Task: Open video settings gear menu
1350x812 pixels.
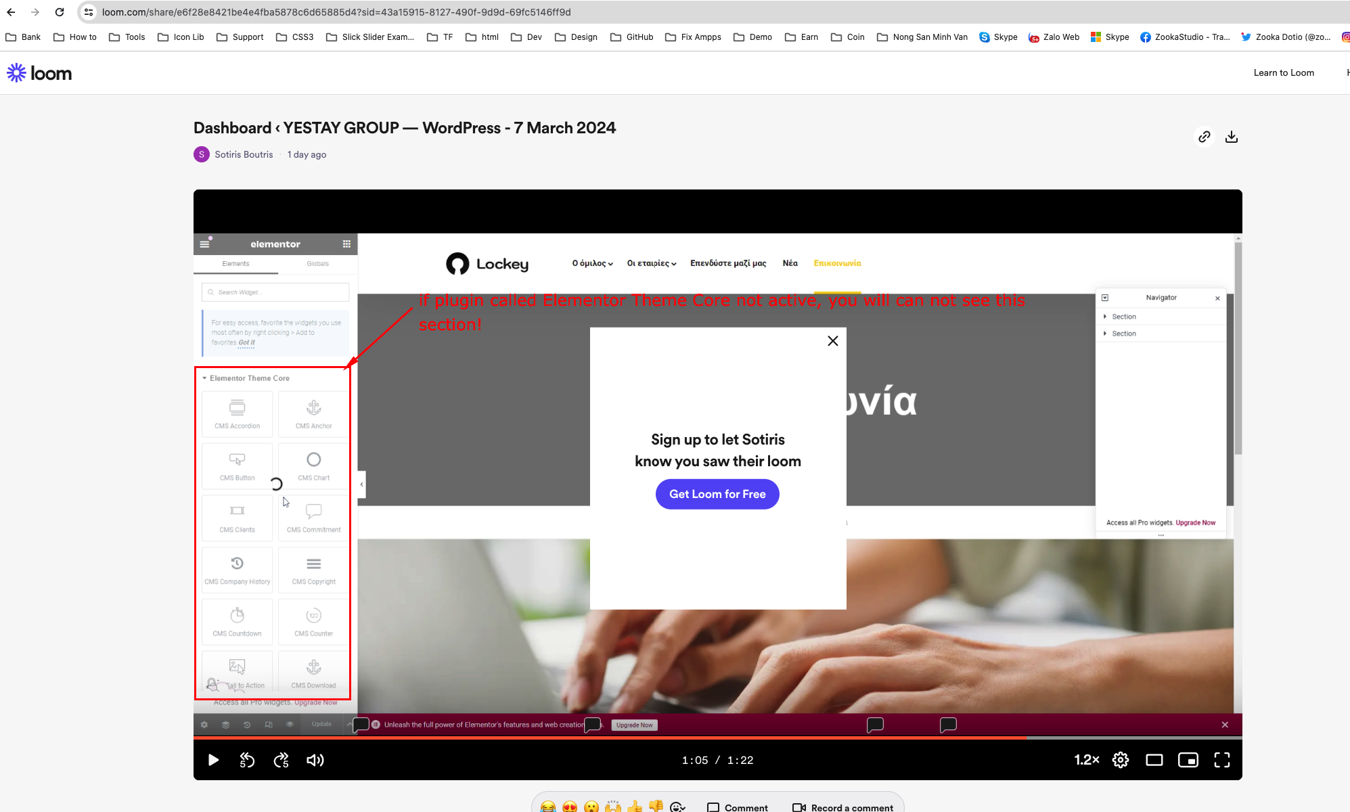Action: pos(1121,760)
